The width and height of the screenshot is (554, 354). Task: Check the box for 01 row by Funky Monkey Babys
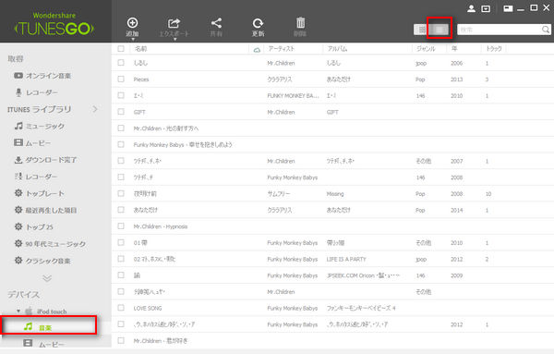coord(121,242)
